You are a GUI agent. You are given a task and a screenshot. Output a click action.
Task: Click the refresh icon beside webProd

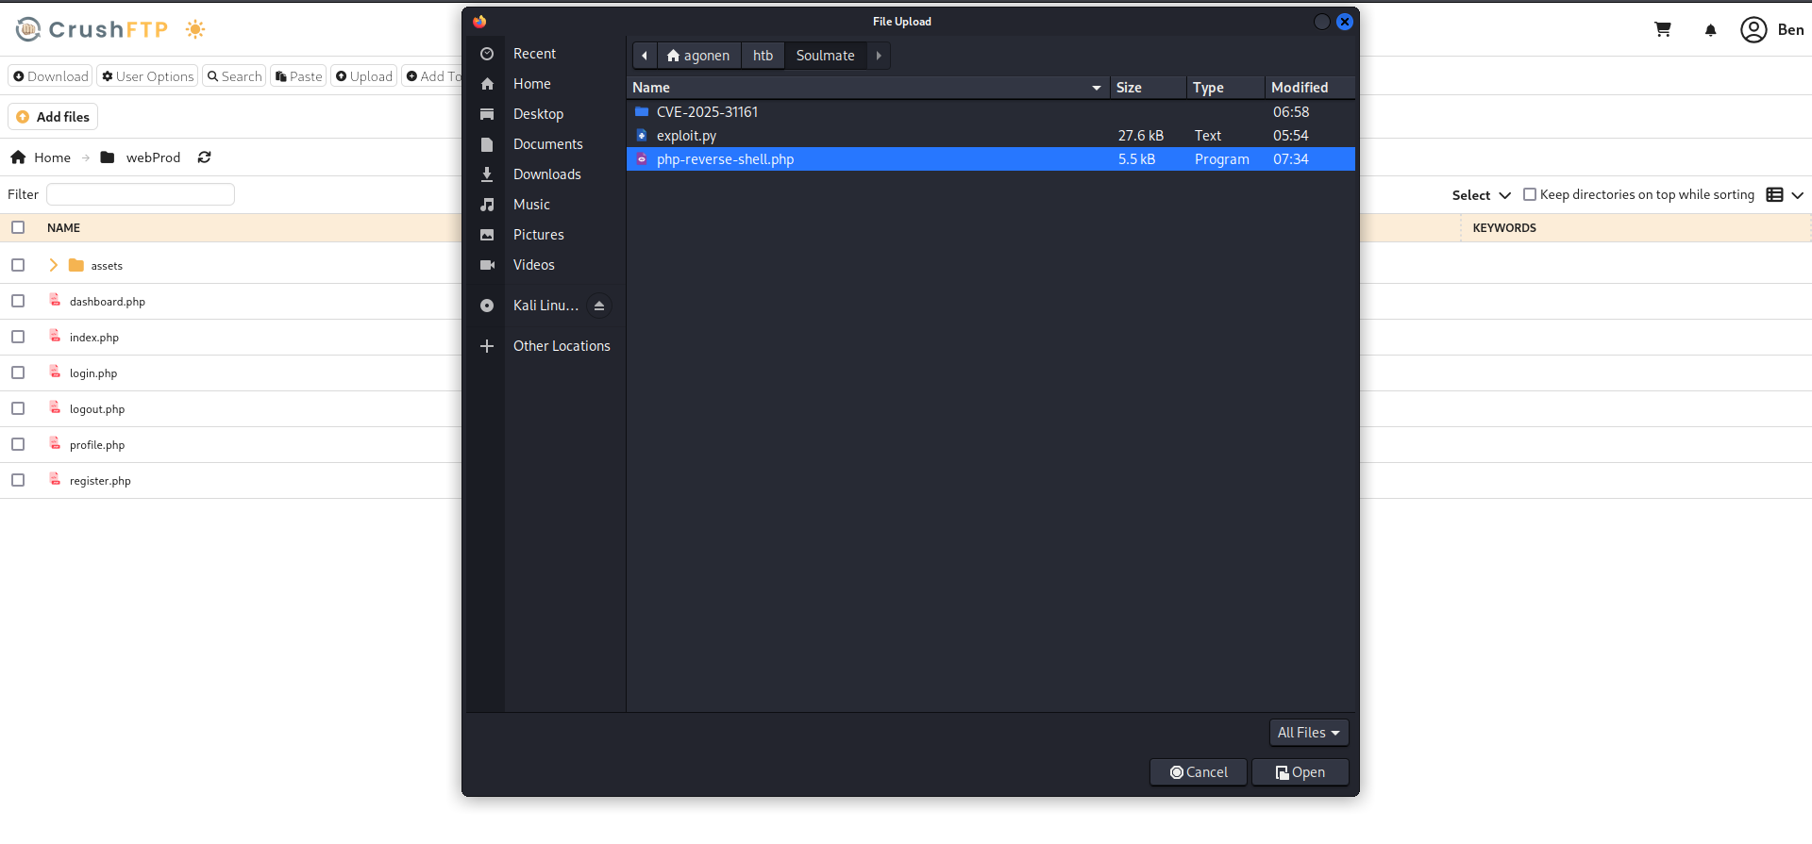point(204,157)
